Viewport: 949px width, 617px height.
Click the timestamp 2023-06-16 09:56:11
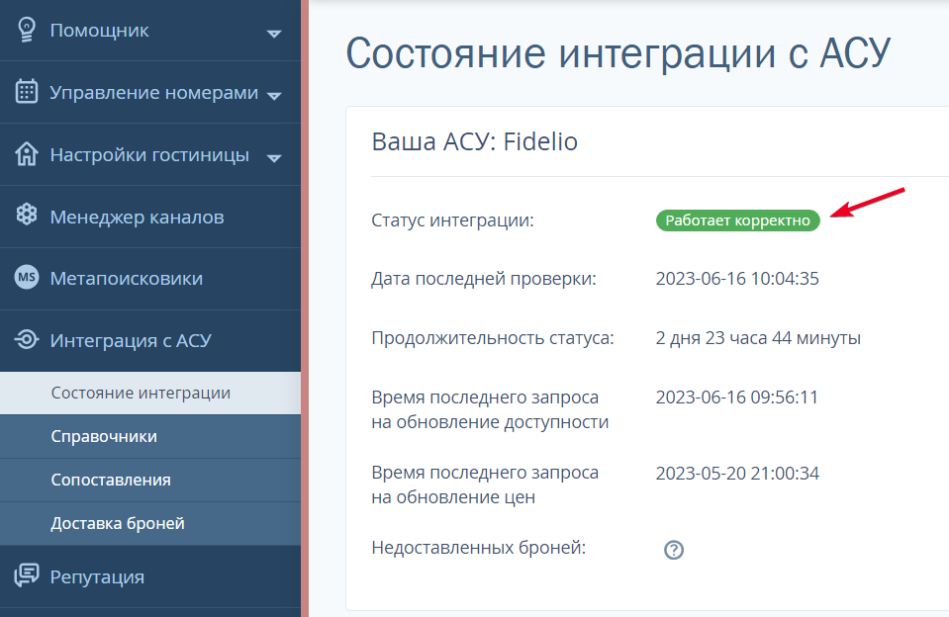[737, 397]
